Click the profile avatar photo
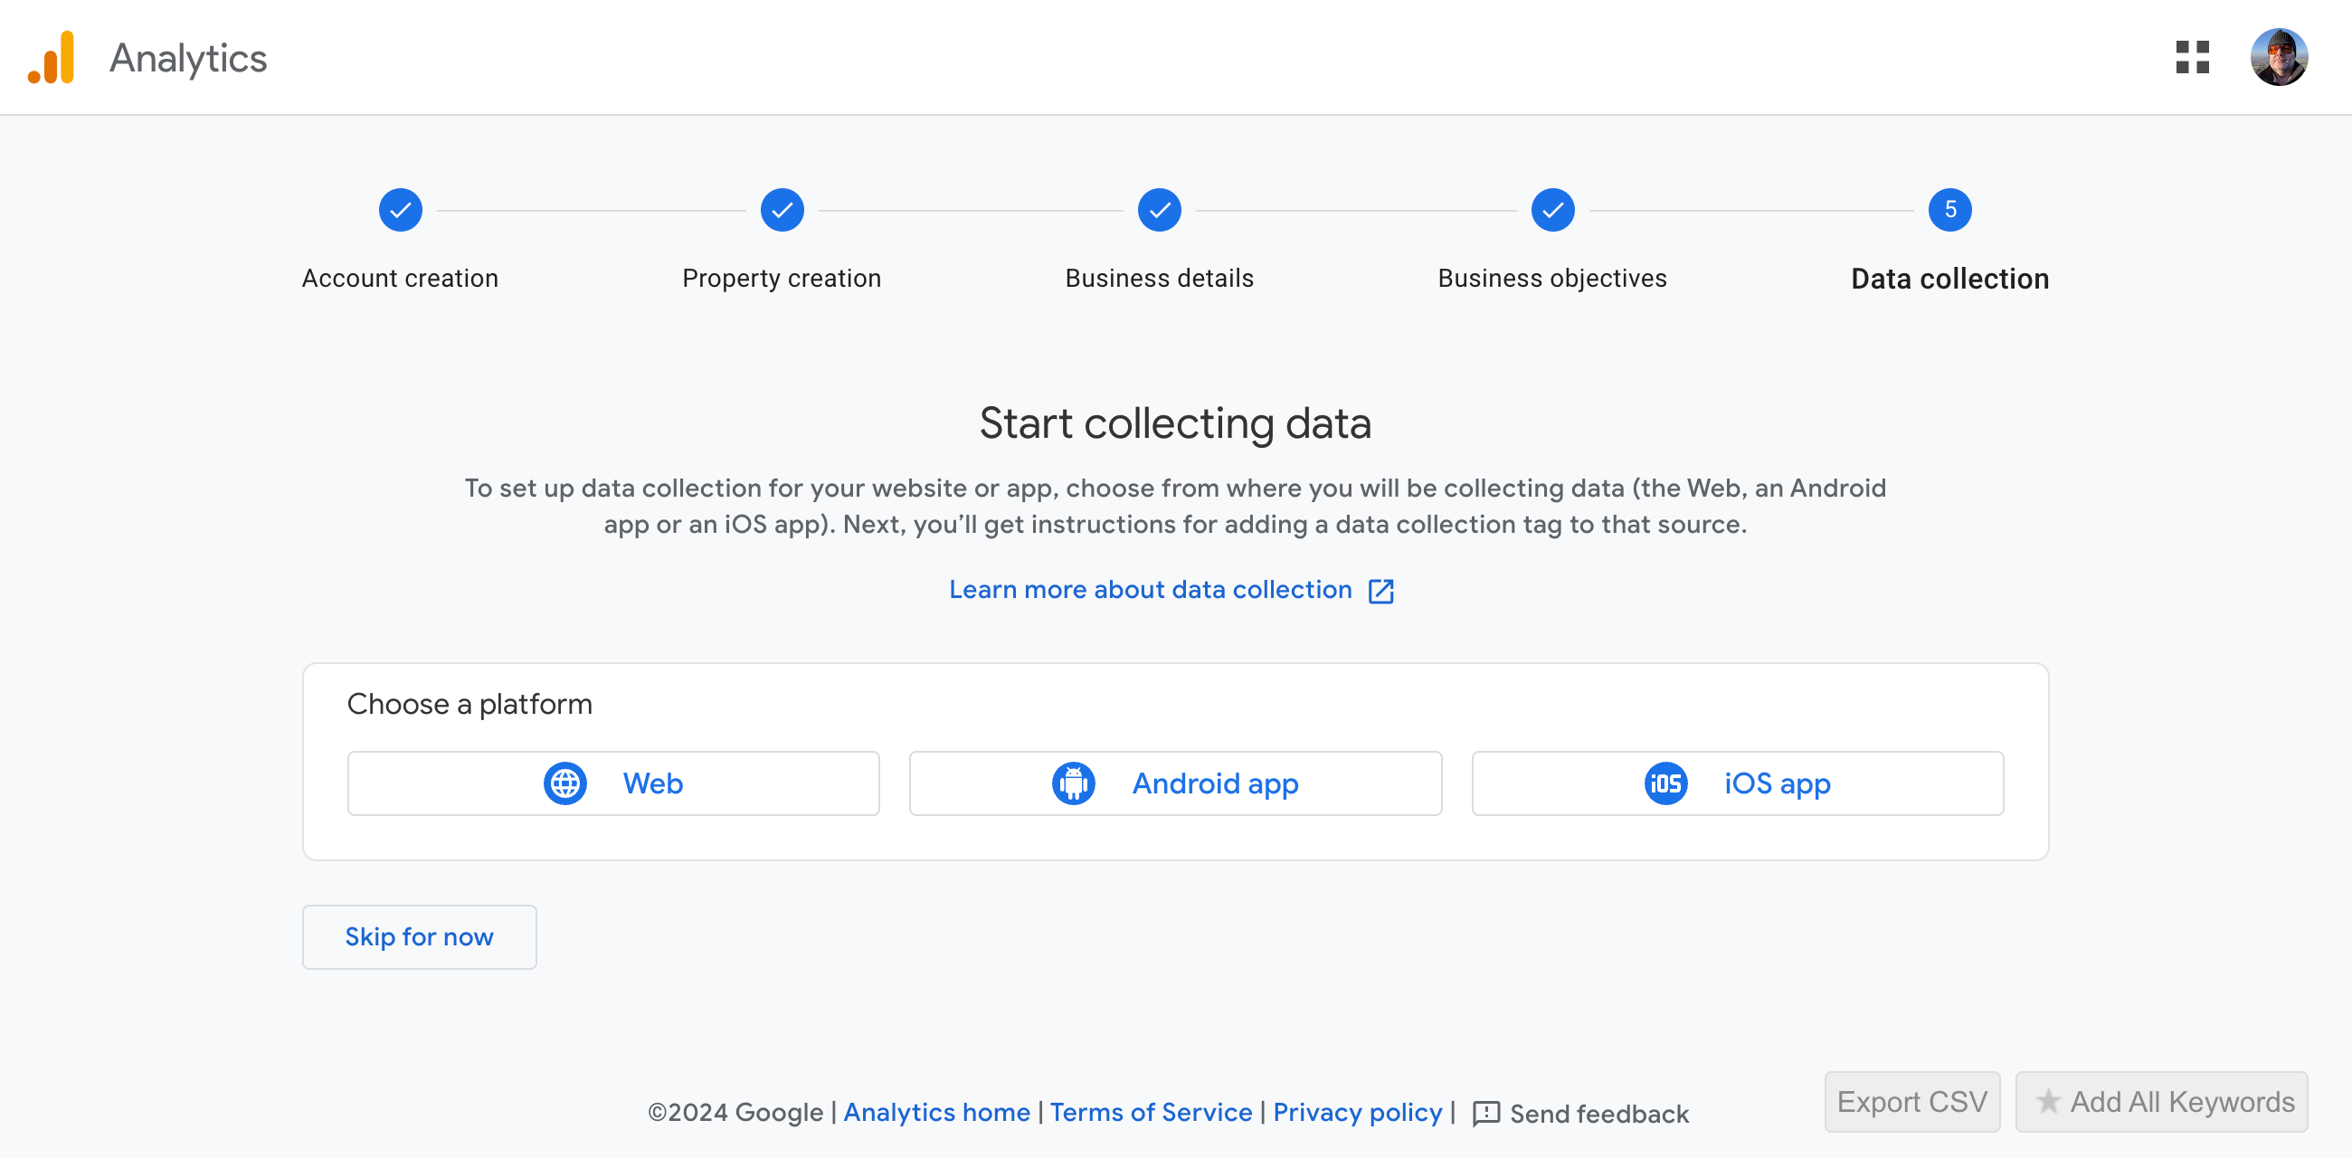This screenshot has width=2352, height=1158. click(2280, 57)
